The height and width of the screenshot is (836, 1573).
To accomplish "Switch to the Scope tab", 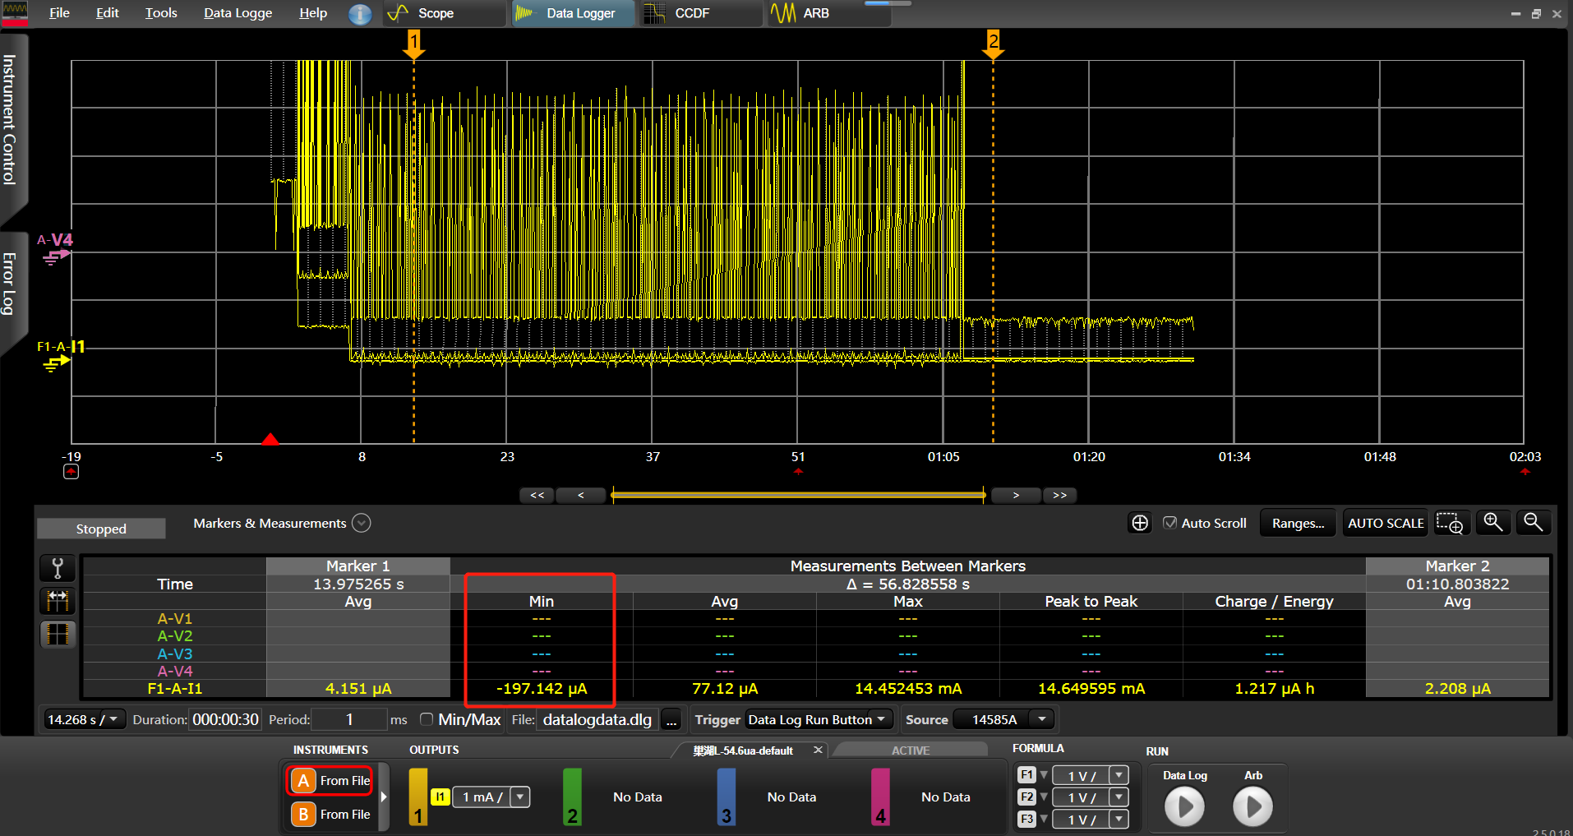I will 435,13.
